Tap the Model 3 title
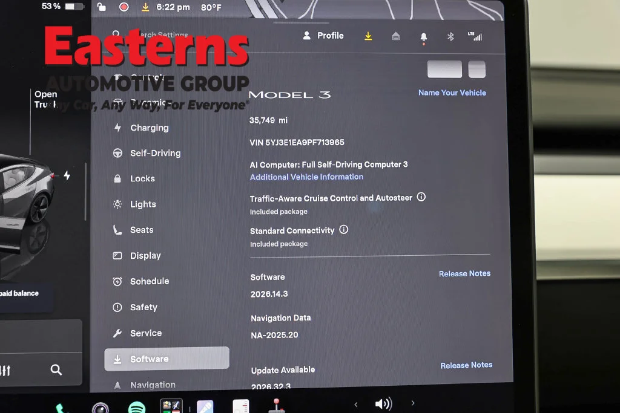Image resolution: width=620 pixels, height=413 pixels. [290, 95]
